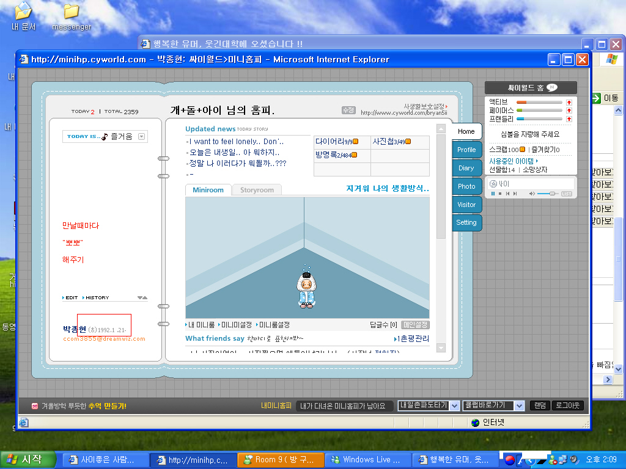The height and width of the screenshot is (469, 626).
Task: Switch to Room 9 taskbar window
Action: (x=280, y=460)
